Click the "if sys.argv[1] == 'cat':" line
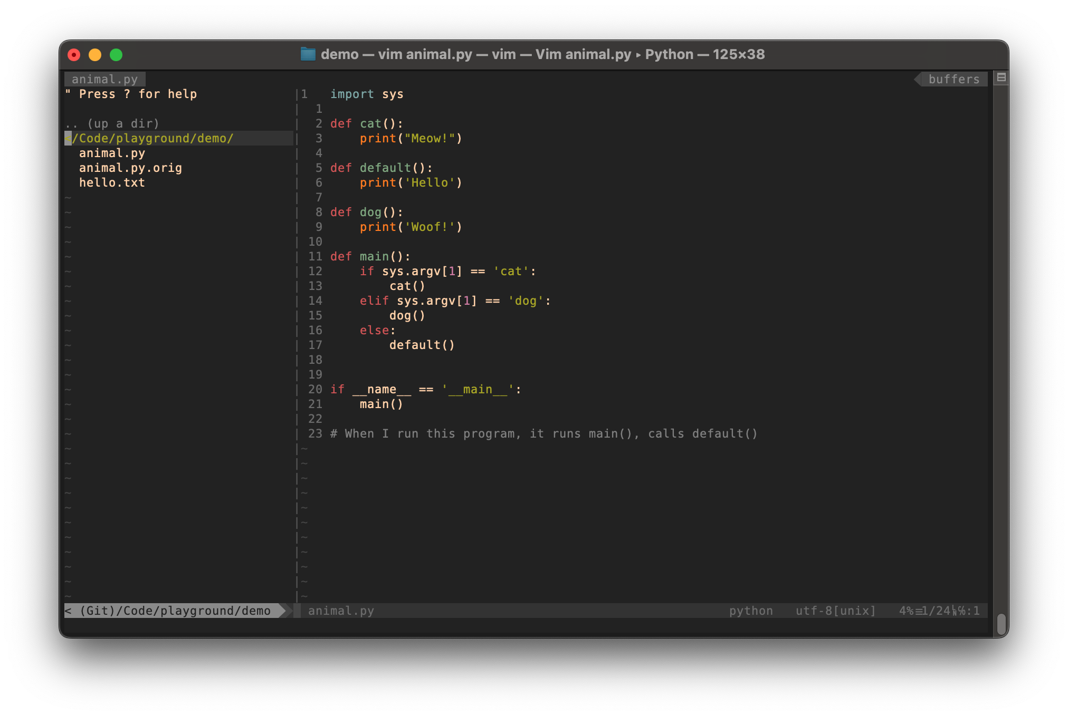The image size is (1068, 716). pos(448,271)
